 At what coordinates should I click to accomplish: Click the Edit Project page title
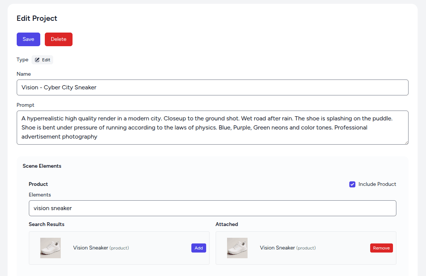[37, 18]
